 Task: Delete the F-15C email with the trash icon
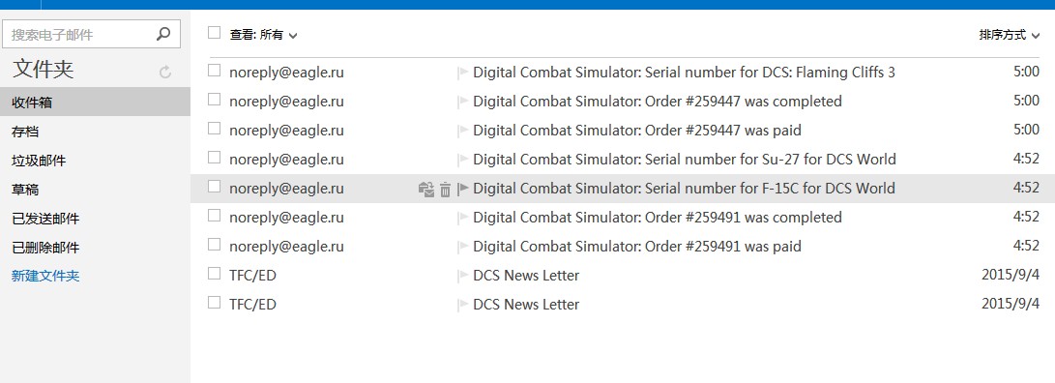tap(445, 190)
